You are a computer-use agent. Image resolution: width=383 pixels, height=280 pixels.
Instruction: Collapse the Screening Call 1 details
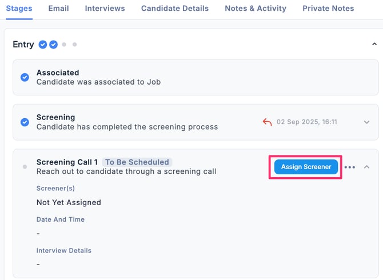point(366,167)
